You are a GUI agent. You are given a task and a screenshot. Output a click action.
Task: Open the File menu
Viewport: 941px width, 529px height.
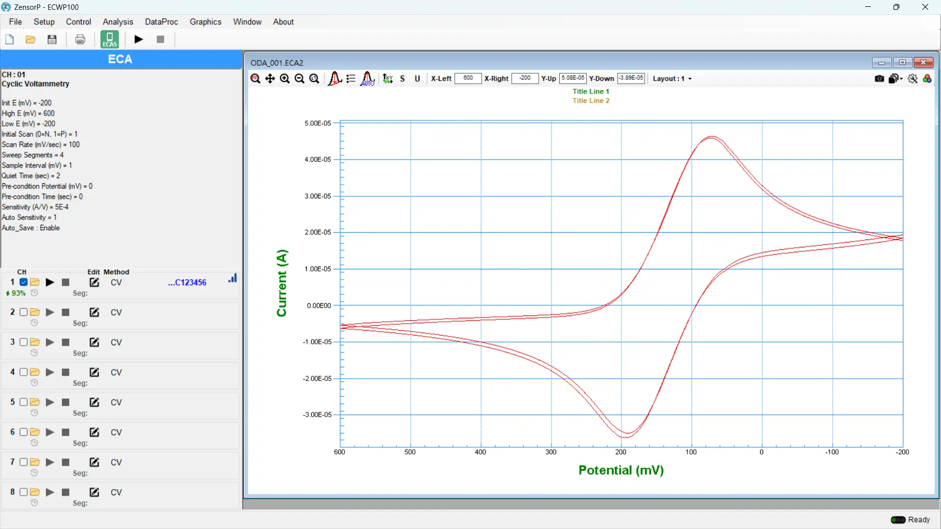coord(16,22)
